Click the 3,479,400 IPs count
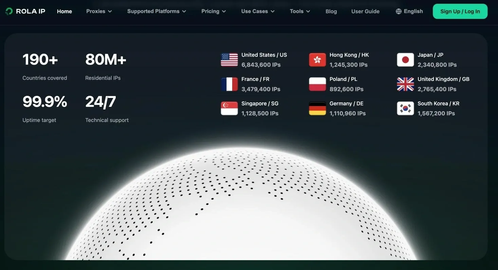 coord(261,89)
